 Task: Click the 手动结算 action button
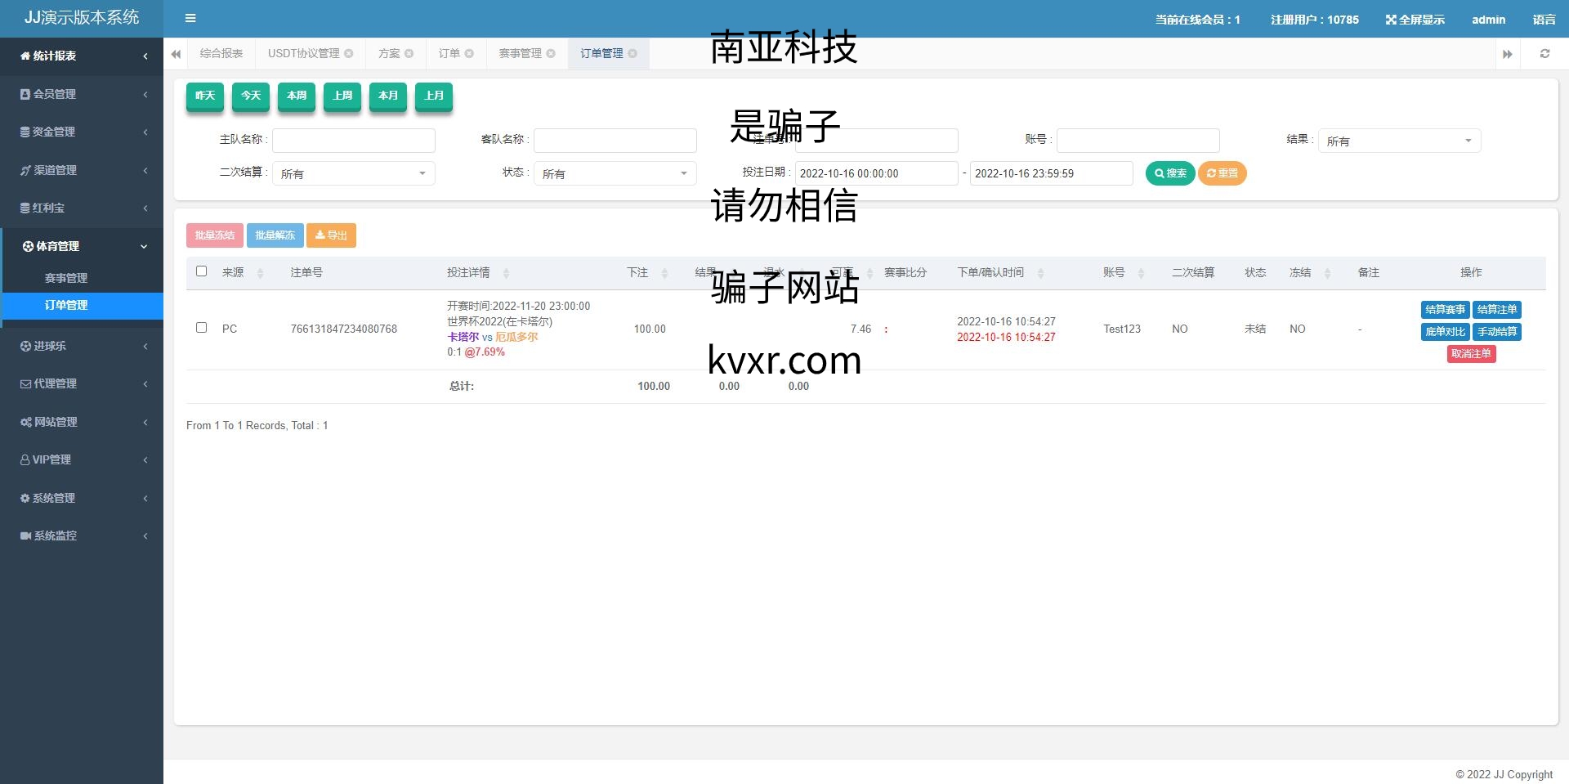point(1497,332)
